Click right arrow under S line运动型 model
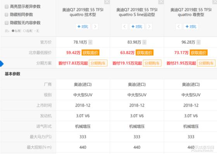 [149, 26]
